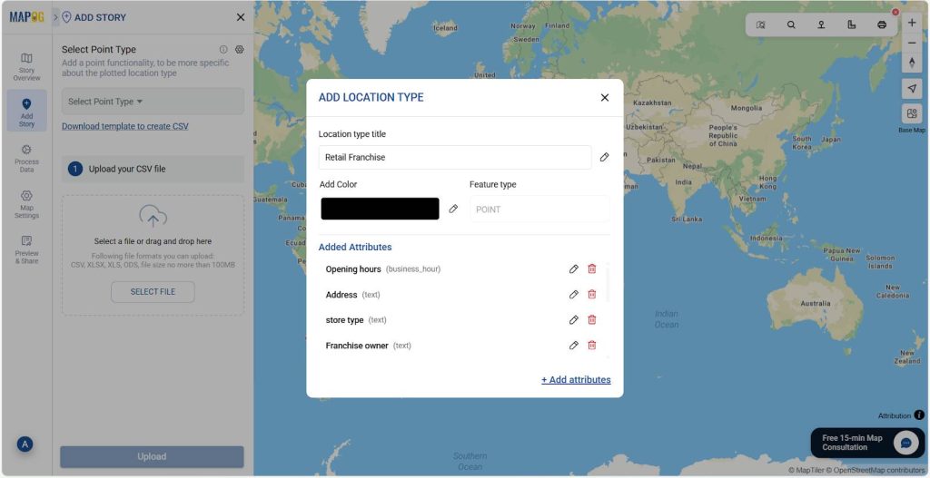The image size is (930, 478).
Task: Click pencil icon beside black color swatch
Action: [453, 209]
